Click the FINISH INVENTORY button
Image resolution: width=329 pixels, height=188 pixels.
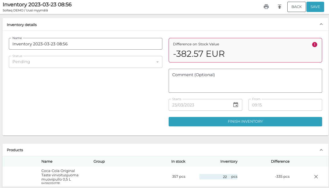[245, 122]
